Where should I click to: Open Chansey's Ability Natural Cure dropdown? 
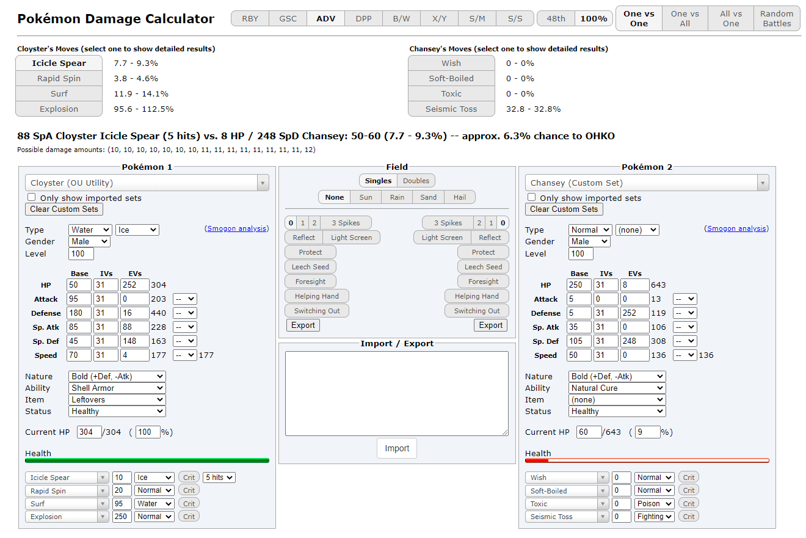[x=617, y=388]
